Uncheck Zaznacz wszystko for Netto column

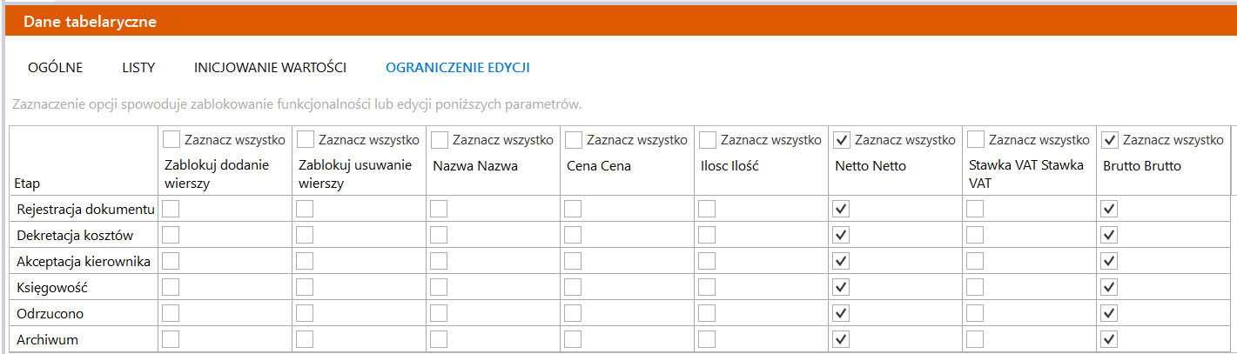point(842,139)
